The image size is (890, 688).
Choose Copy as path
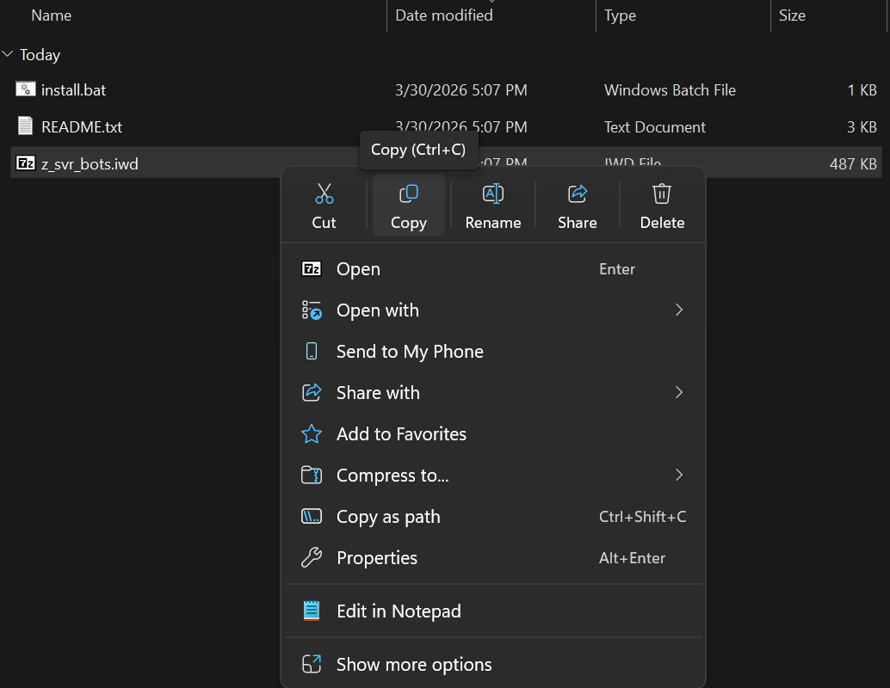pos(494,517)
